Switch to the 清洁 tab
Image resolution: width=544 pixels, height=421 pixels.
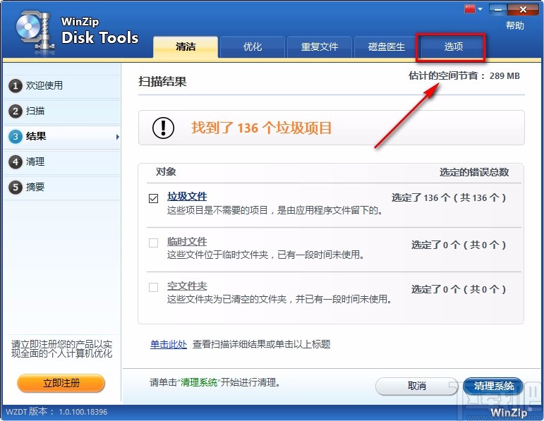186,47
